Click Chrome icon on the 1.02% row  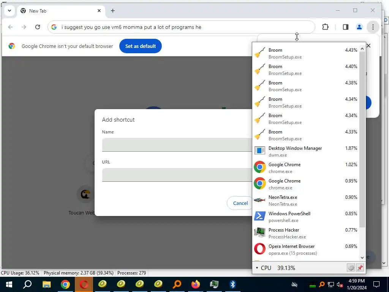[x=260, y=167]
